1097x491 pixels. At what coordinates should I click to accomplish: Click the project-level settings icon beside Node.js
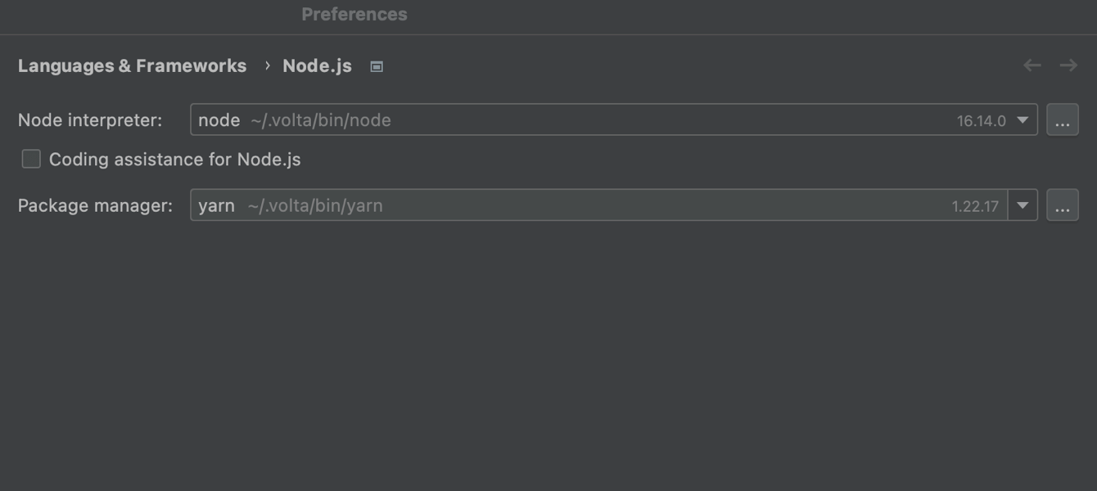[x=377, y=66]
